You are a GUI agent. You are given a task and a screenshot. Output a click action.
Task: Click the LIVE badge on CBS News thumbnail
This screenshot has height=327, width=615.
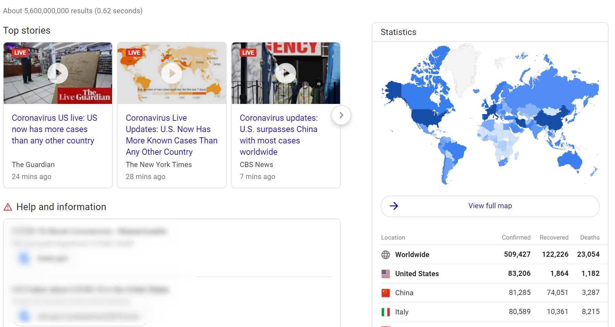tap(248, 53)
